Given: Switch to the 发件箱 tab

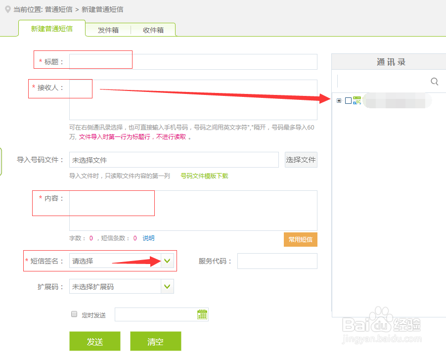Looking at the screenshot, I should (107, 29).
